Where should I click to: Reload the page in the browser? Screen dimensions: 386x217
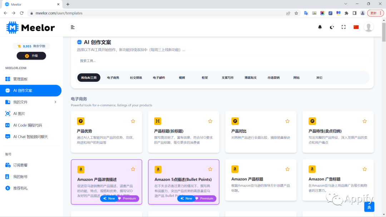coord(22,13)
